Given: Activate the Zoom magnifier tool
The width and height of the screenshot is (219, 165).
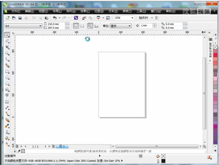Looking at the screenshot, I should tap(7, 53).
